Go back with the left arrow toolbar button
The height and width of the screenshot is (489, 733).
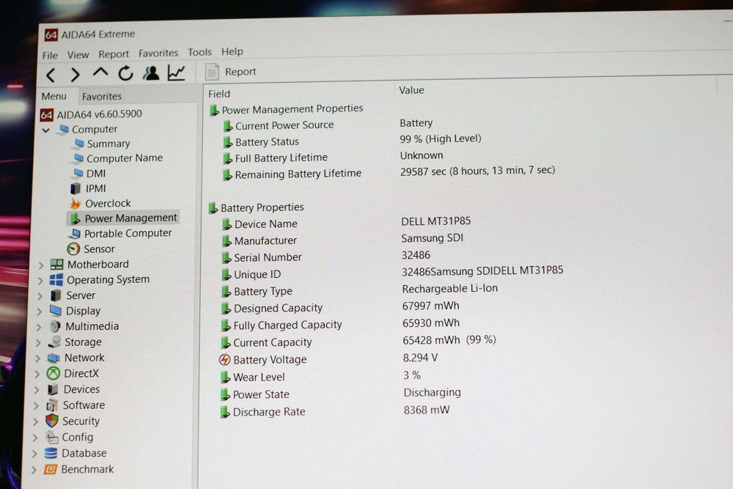tap(51, 75)
